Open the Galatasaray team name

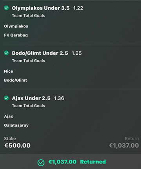[x=16, y=125]
